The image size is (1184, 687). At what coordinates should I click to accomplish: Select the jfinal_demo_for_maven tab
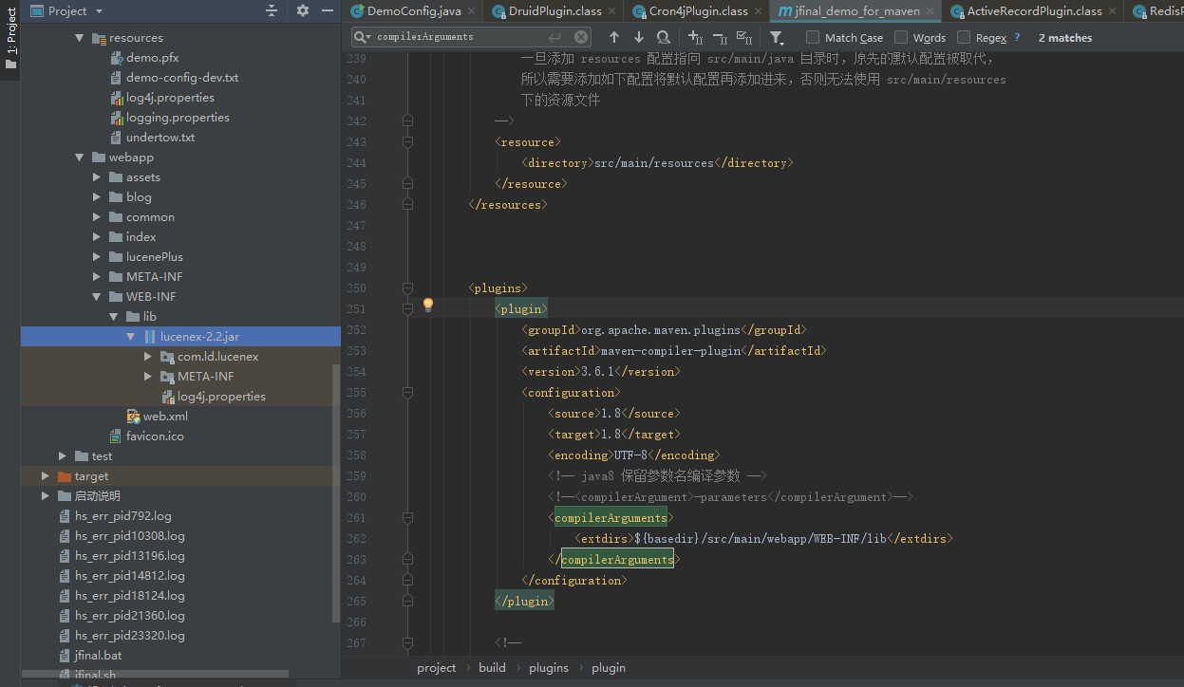click(x=856, y=11)
